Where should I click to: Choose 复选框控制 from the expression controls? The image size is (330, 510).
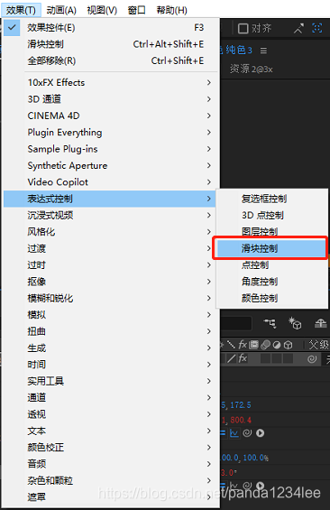[272, 199]
